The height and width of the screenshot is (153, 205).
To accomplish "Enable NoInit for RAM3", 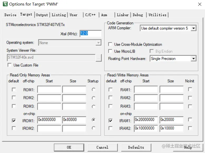I will point(190,106).
